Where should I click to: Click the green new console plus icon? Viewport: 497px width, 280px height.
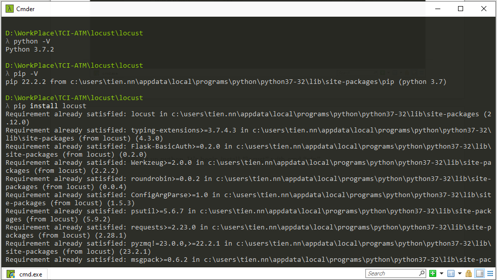pos(433,274)
